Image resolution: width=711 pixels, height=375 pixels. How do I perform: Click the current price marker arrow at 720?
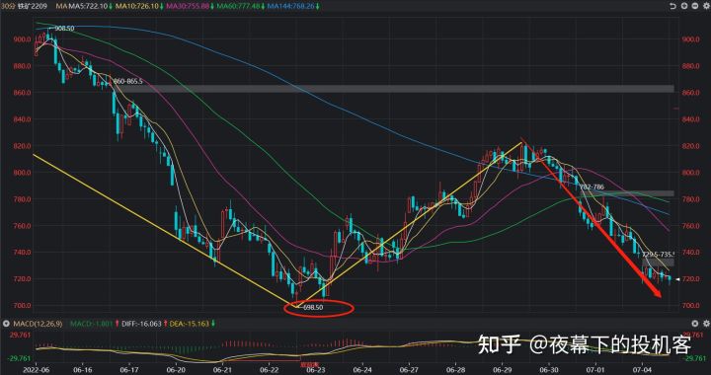point(677,279)
